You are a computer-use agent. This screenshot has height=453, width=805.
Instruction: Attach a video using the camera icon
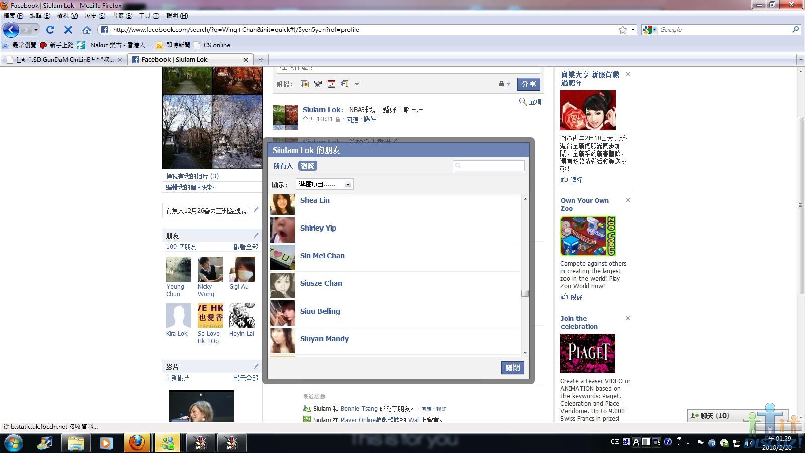[x=318, y=84]
